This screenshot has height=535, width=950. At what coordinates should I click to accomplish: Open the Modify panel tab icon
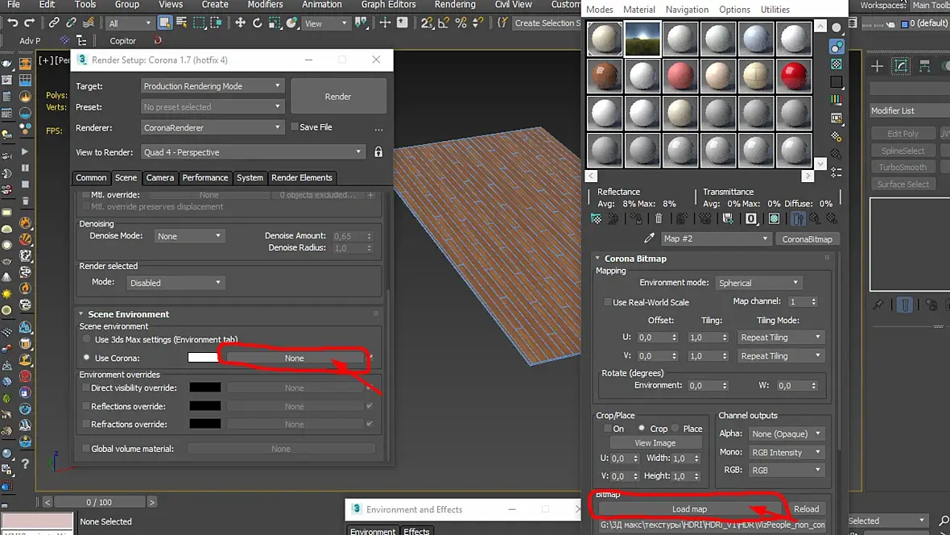coord(902,66)
